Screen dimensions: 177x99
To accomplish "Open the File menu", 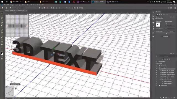I will point(5,5).
